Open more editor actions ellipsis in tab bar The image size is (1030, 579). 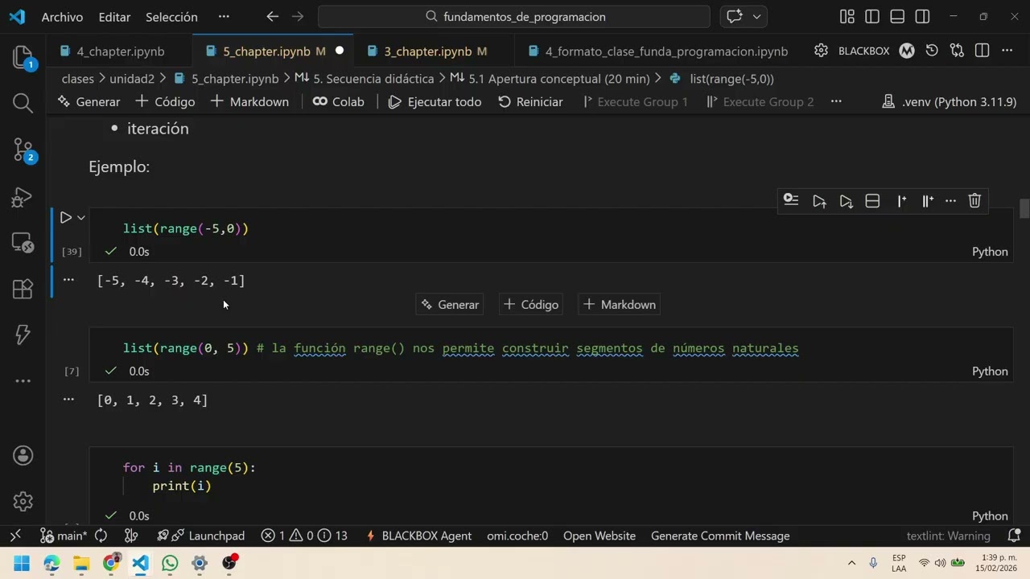(1007, 51)
